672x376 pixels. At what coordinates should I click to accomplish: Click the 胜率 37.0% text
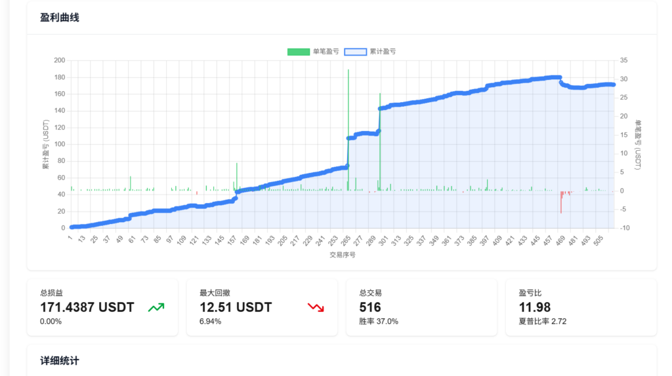(379, 322)
